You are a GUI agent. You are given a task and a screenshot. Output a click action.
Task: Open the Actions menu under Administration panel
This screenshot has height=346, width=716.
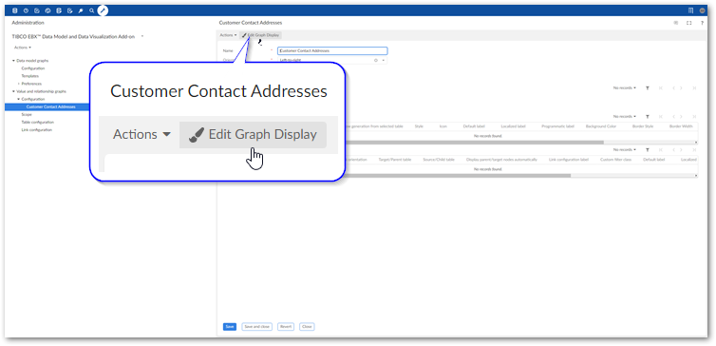click(x=23, y=48)
